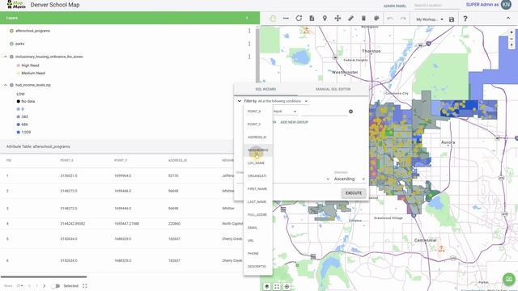Expand attribute table to fullscreen
Viewport: 518px width, 291px height.
click(x=85, y=285)
